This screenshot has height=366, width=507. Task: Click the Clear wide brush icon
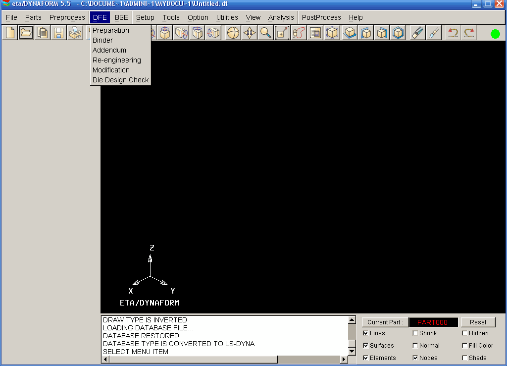(417, 33)
